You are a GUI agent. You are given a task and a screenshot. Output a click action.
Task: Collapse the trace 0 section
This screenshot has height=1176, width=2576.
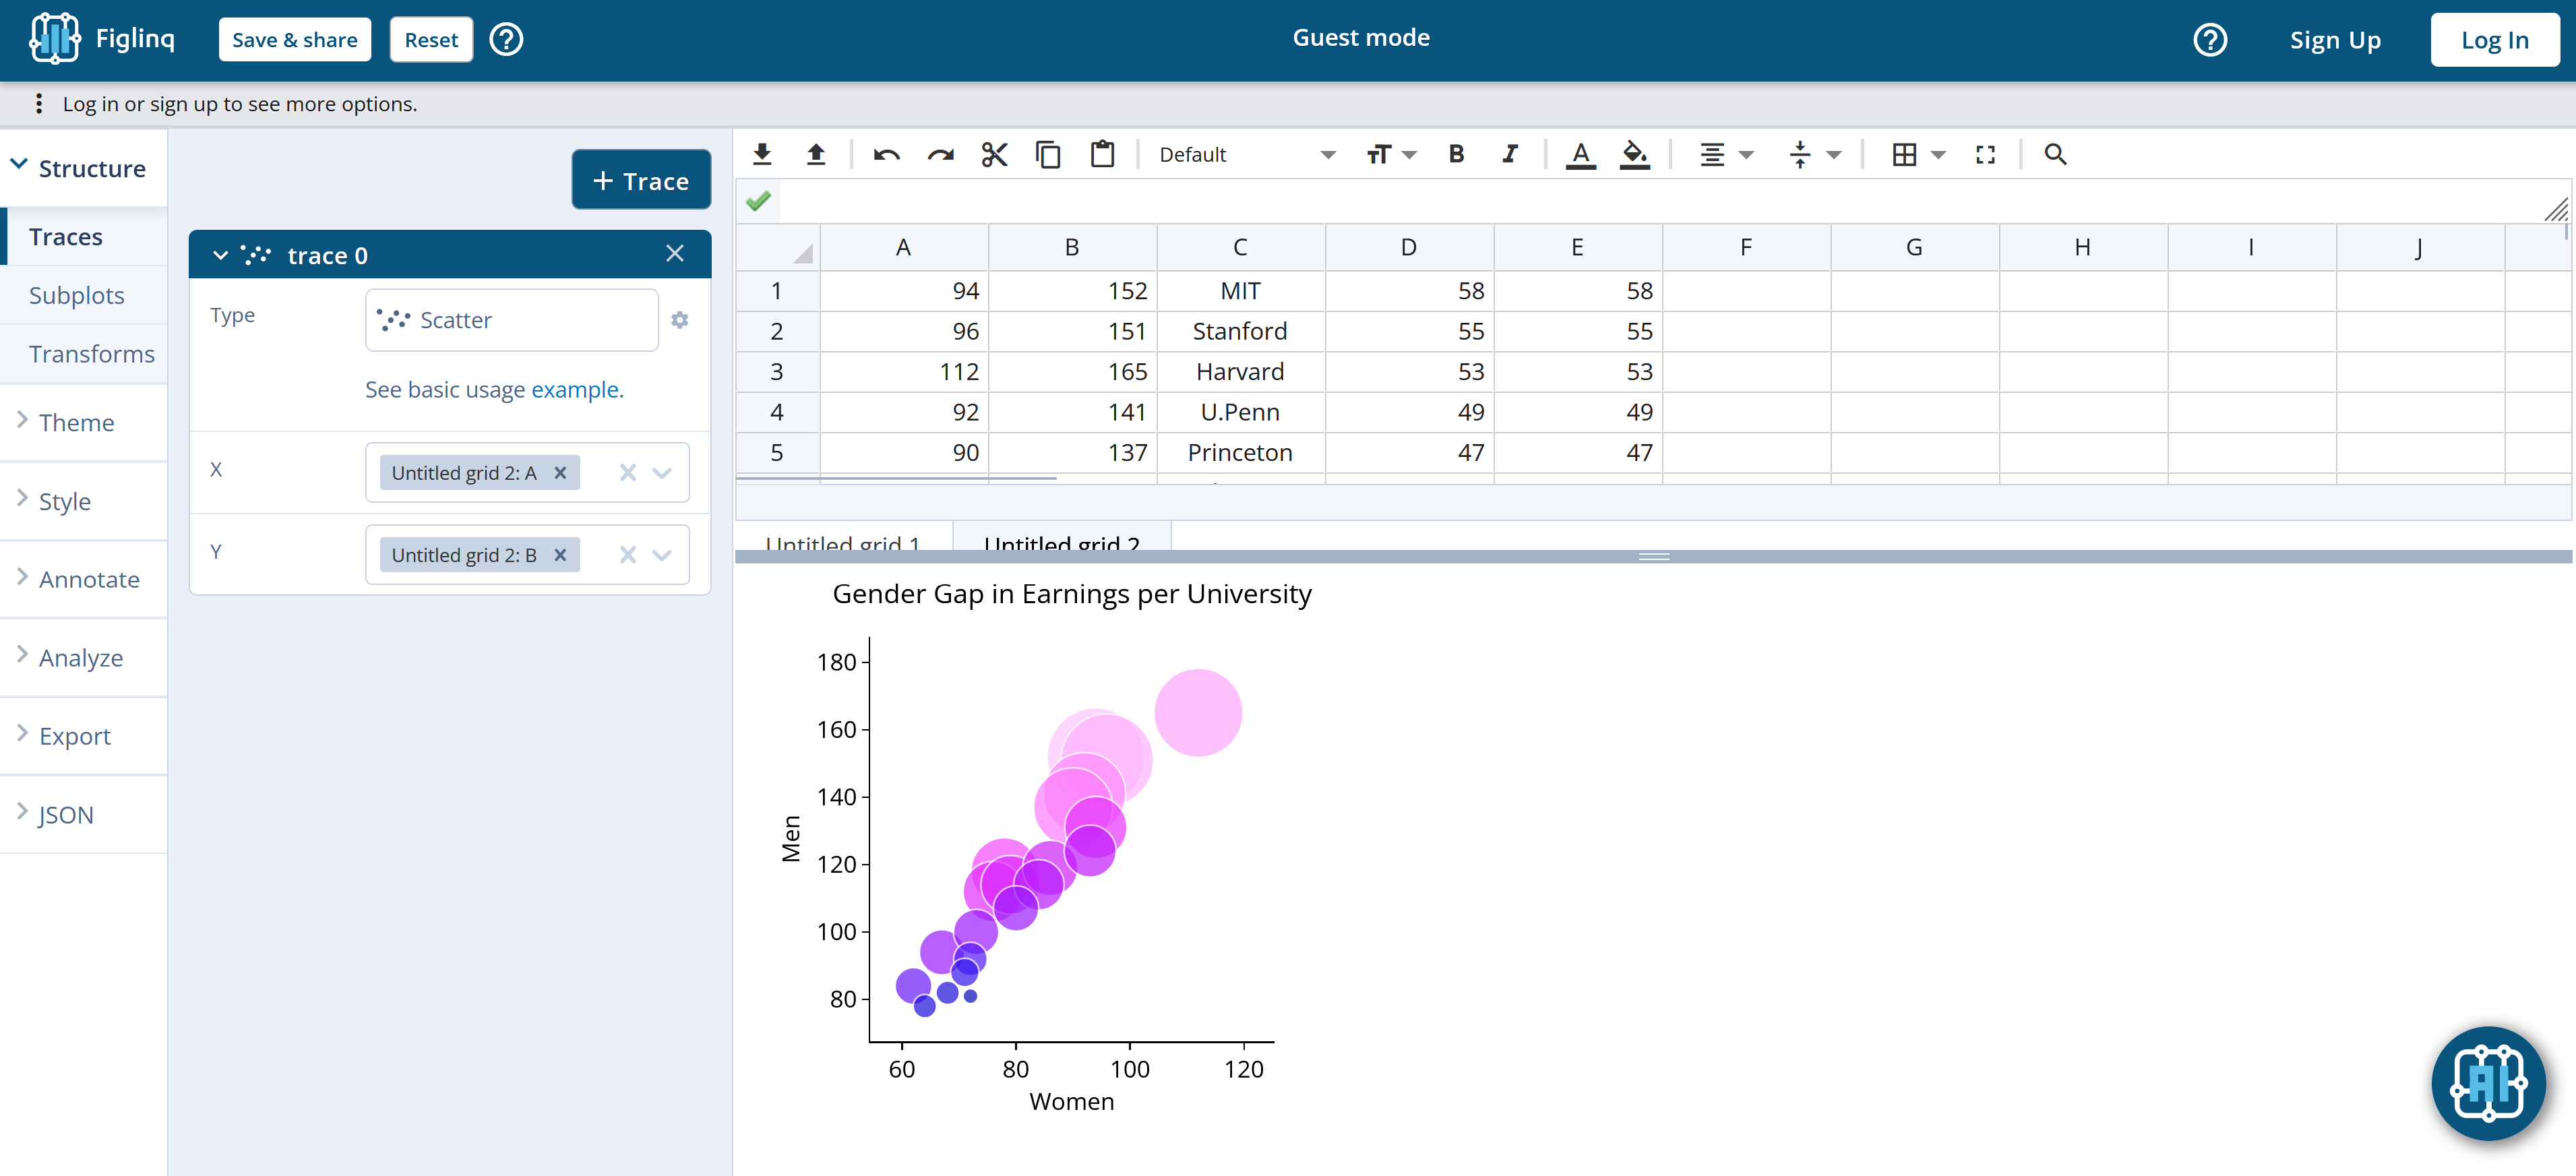point(220,255)
